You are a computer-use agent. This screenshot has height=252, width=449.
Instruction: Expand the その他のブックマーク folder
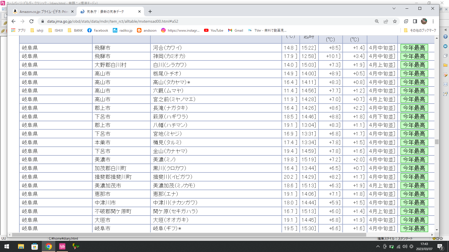(420, 30)
